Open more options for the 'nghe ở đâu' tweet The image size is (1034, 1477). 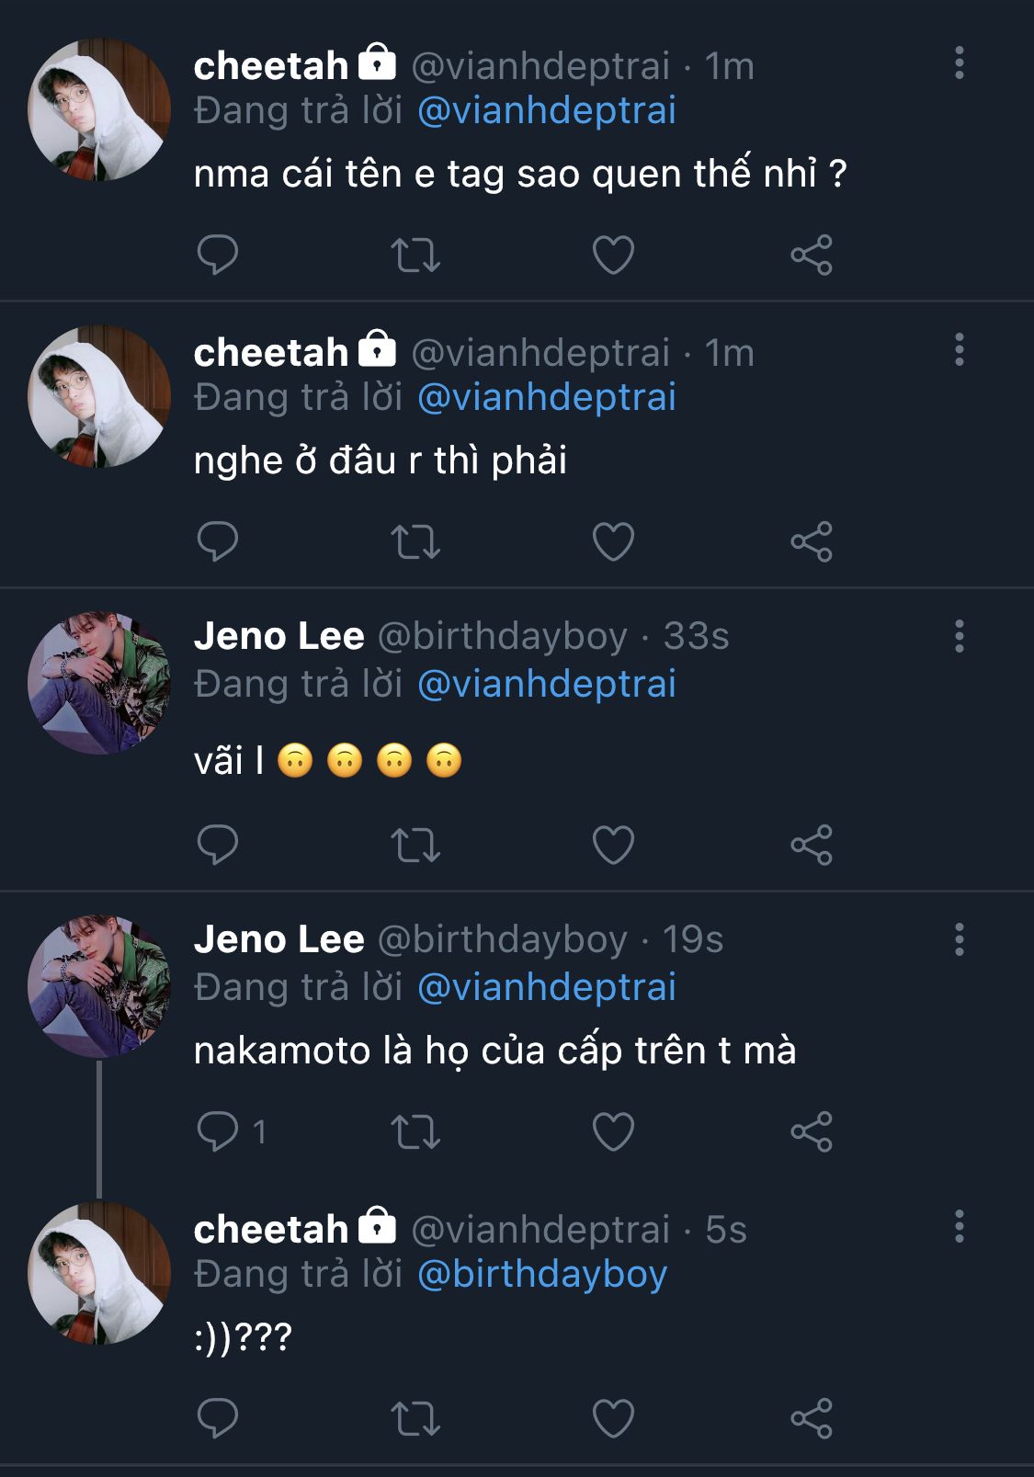coord(959,350)
